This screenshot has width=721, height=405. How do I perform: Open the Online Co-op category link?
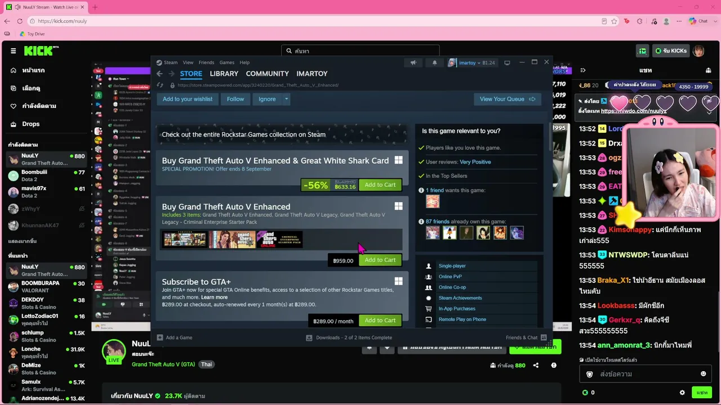(x=452, y=287)
